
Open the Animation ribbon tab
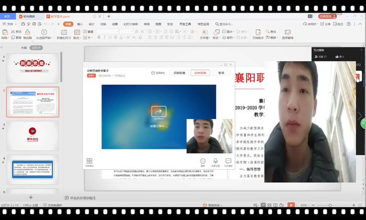click(115, 24)
